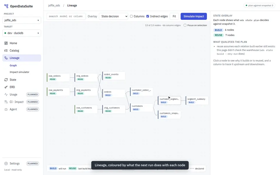280x175 pixels.
Task: Click the Settings sidebar label
Action: pos(15,163)
